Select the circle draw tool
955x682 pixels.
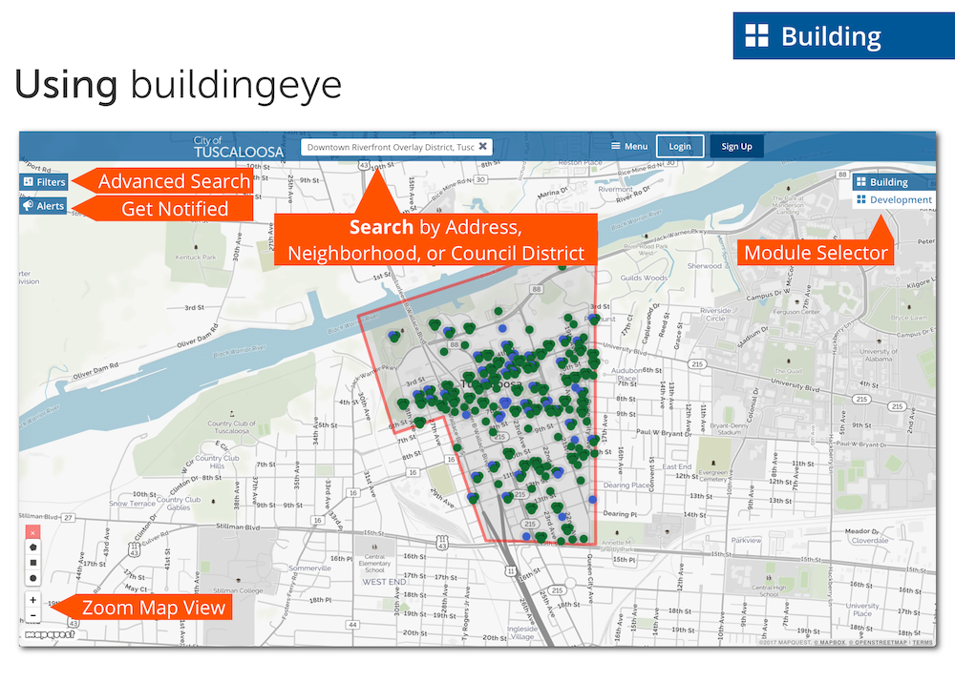pos(32,578)
